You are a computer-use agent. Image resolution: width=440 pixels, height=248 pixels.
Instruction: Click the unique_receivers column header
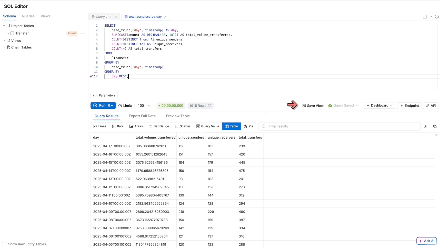222,138
